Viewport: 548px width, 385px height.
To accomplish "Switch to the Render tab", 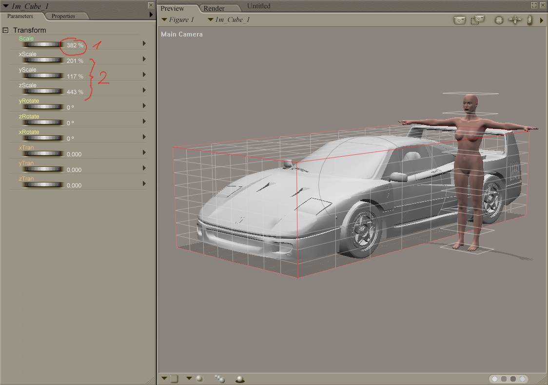I will (214, 8).
